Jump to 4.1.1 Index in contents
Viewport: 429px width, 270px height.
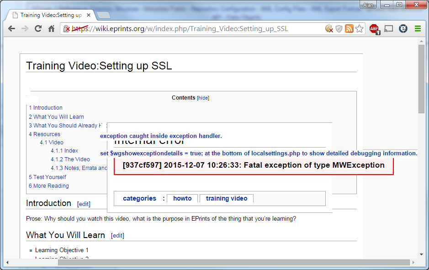pos(64,151)
